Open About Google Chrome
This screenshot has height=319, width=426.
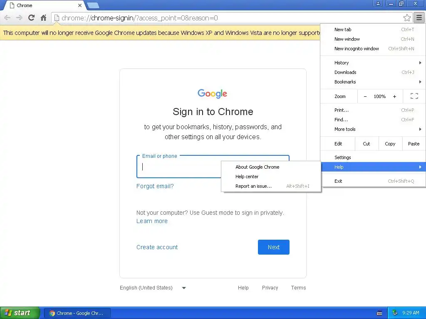point(271,167)
